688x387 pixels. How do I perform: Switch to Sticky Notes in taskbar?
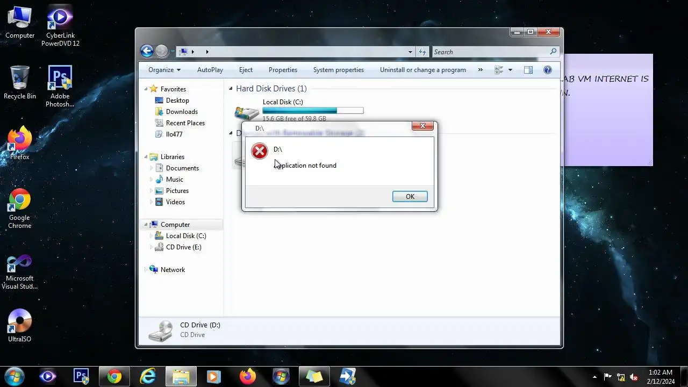pos(314,376)
